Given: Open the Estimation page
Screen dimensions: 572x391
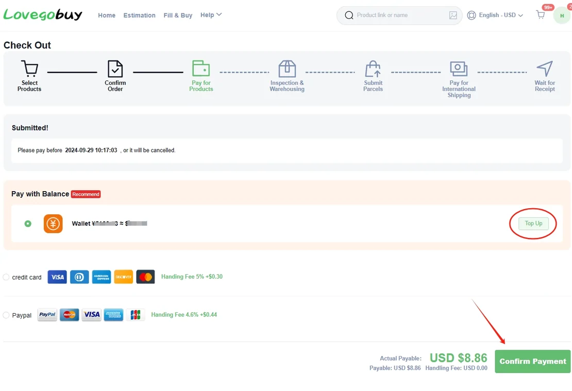Looking at the screenshot, I should tap(139, 15).
